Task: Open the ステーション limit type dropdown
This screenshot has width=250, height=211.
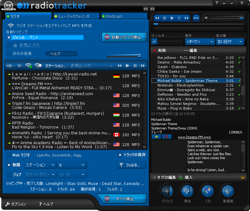Action: pyautogui.click(x=41, y=165)
